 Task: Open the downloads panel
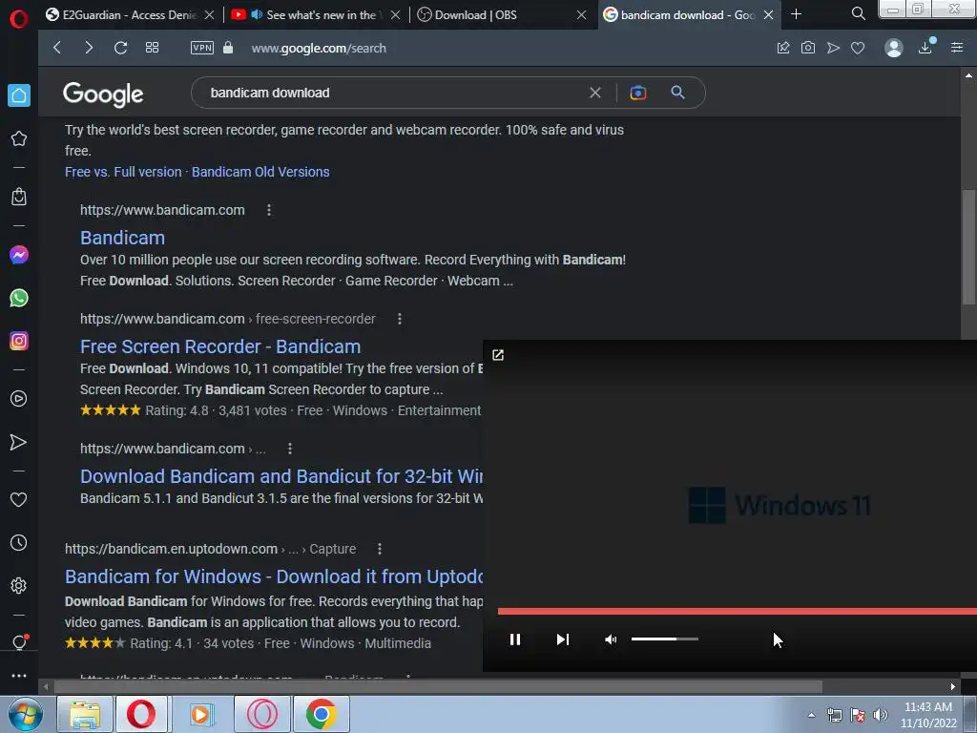(925, 48)
